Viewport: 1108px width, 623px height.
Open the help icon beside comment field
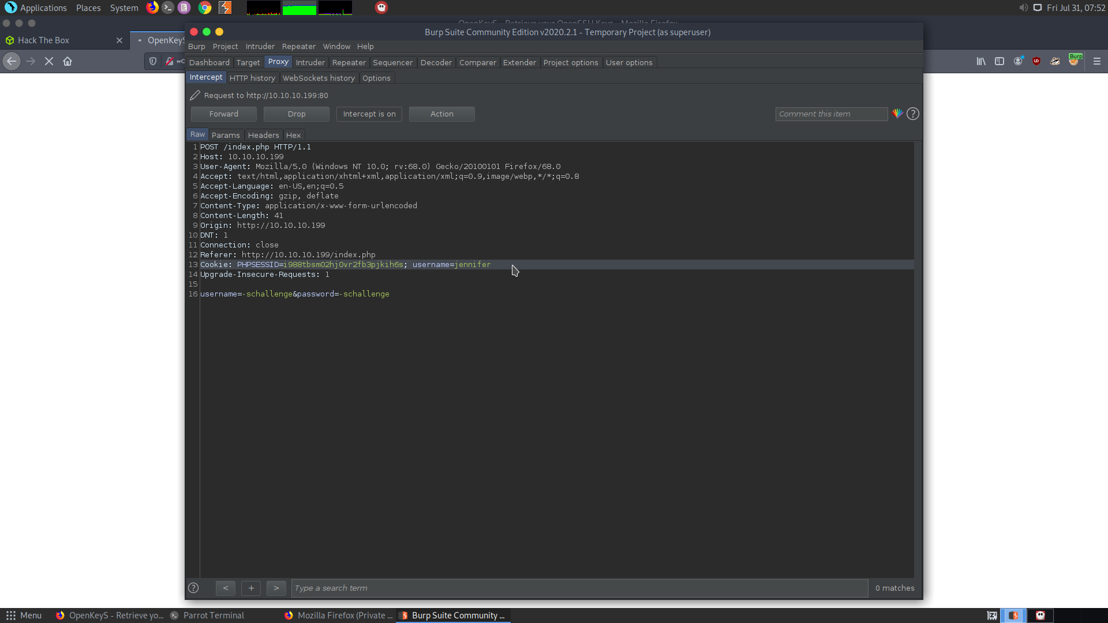pyautogui.click(x=912, y=114)
